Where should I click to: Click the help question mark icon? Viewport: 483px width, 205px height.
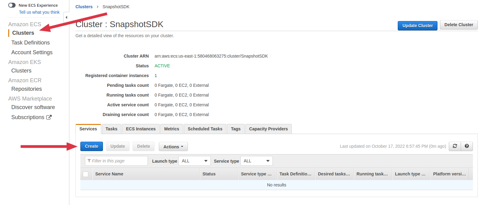click(x=467, y=146)
